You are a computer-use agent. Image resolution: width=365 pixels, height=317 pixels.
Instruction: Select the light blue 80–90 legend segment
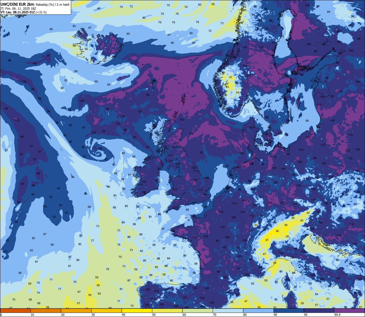(x=258, y=310)
